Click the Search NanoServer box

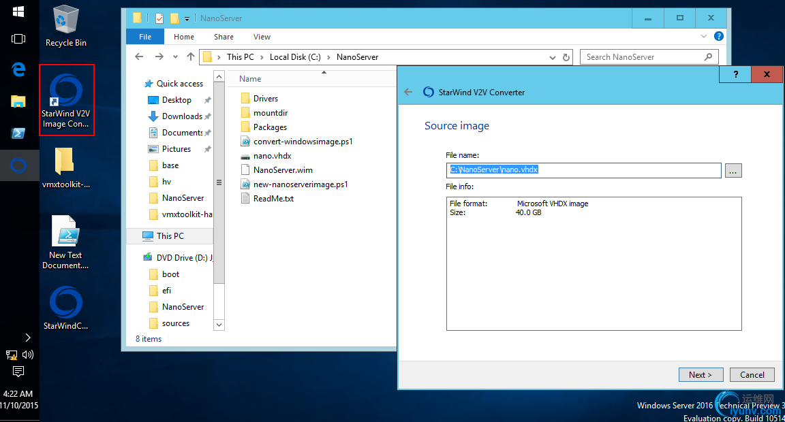[641, 57]
